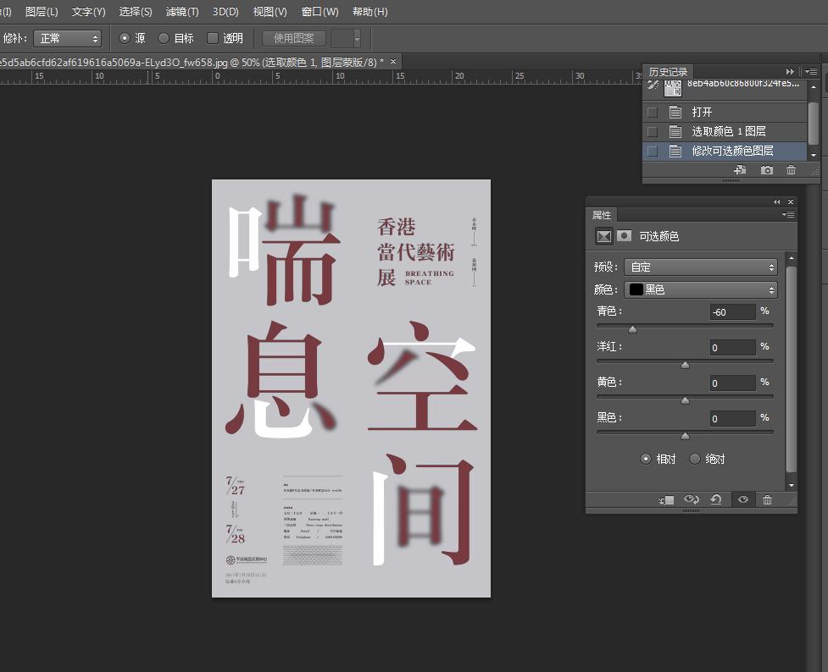Delete current history state with trash icon
The height and width of the screenshot is (672, 828).
point(791,169)
